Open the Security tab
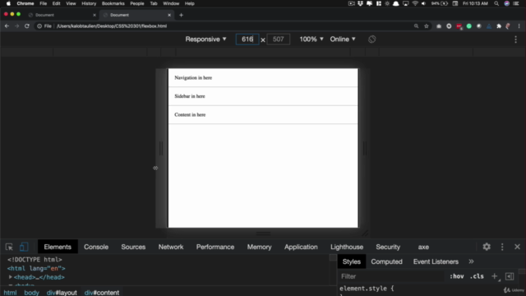The height and width of the screenshot is (296, 526). [x=388, y=247]
